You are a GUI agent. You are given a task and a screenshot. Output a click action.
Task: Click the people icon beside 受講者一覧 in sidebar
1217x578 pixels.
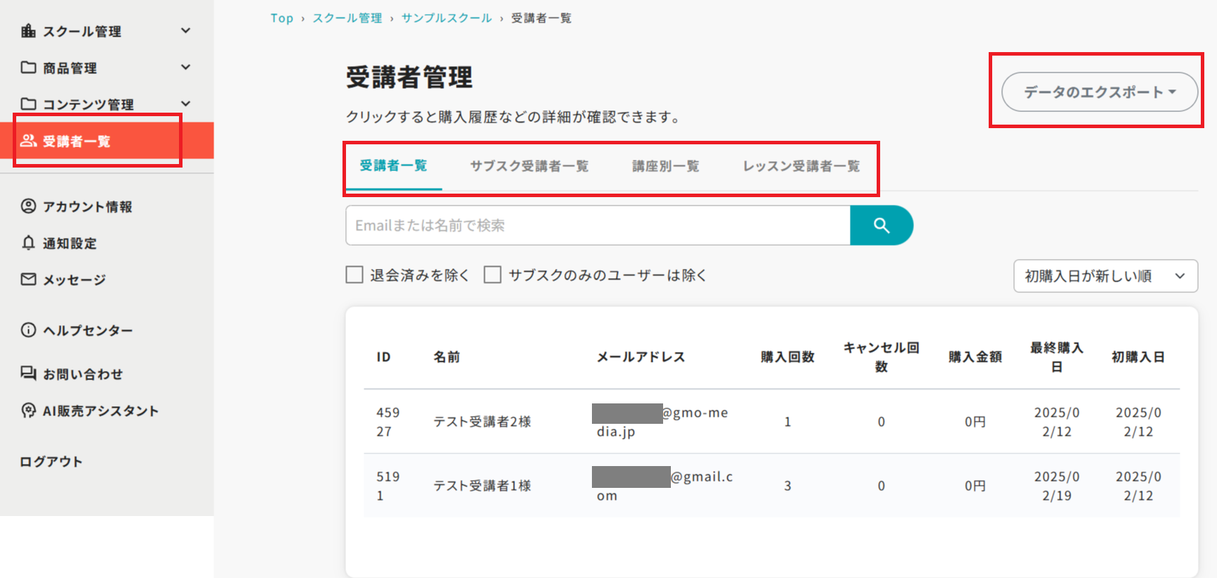coord(28,141)
